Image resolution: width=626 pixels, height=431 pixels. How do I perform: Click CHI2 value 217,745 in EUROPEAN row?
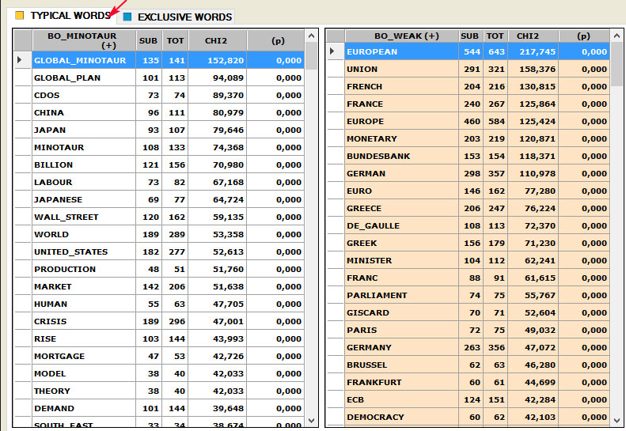click(537, 51)
